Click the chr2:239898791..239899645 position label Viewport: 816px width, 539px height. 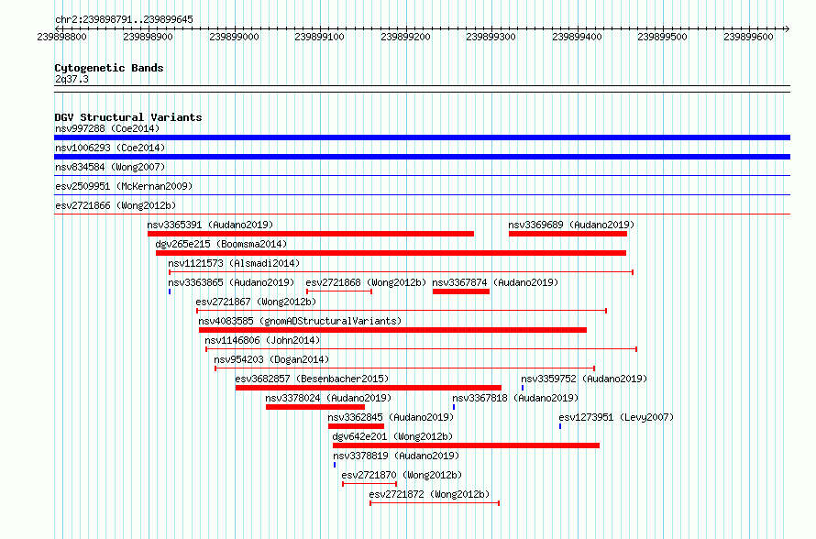pyautogui.click(x=124, y=19)
